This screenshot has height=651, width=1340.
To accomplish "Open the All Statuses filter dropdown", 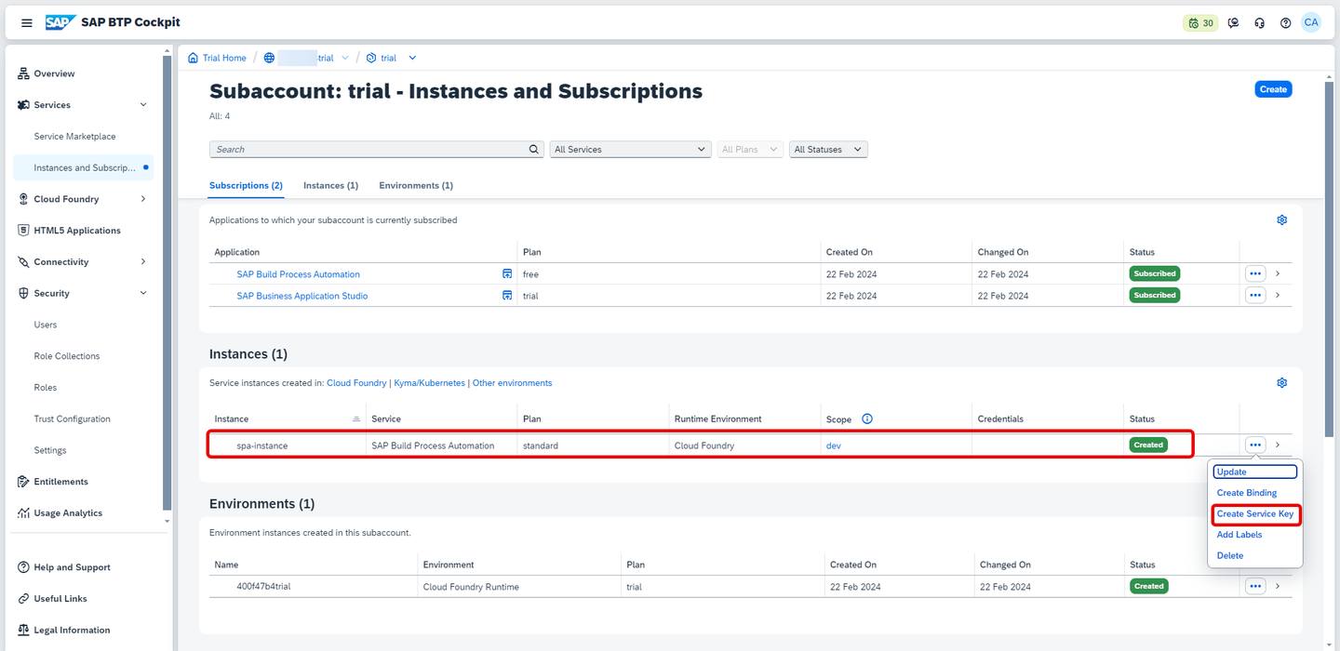I will 828,149.
